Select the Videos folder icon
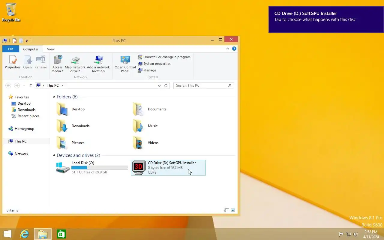This screenshot has width=384, height=240. click(x=139, y=143)
